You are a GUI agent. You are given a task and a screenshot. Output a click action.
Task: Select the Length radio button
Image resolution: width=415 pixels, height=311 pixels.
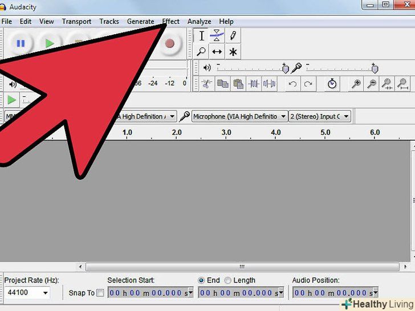pyautogui.click(x=228, y=280)
